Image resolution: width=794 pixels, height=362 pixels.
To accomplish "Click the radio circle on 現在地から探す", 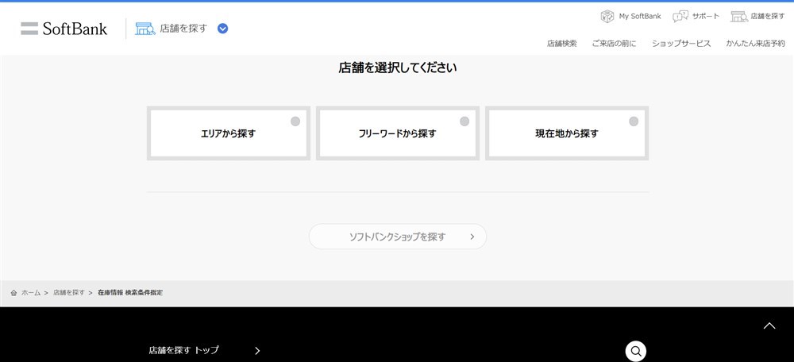I will point(634,121).
